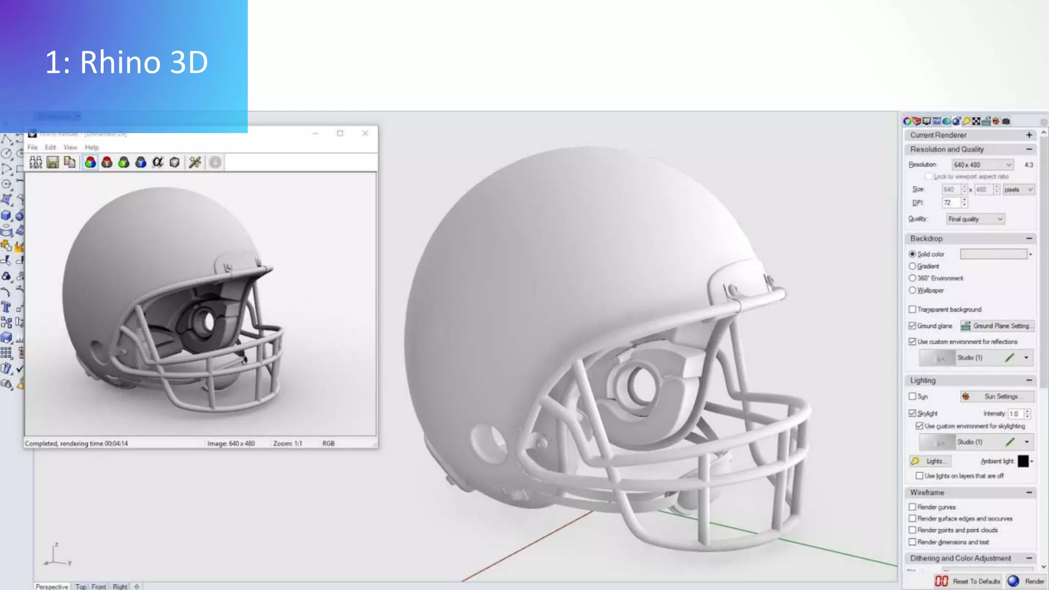Open the Lights bulb panel icon

967,121
